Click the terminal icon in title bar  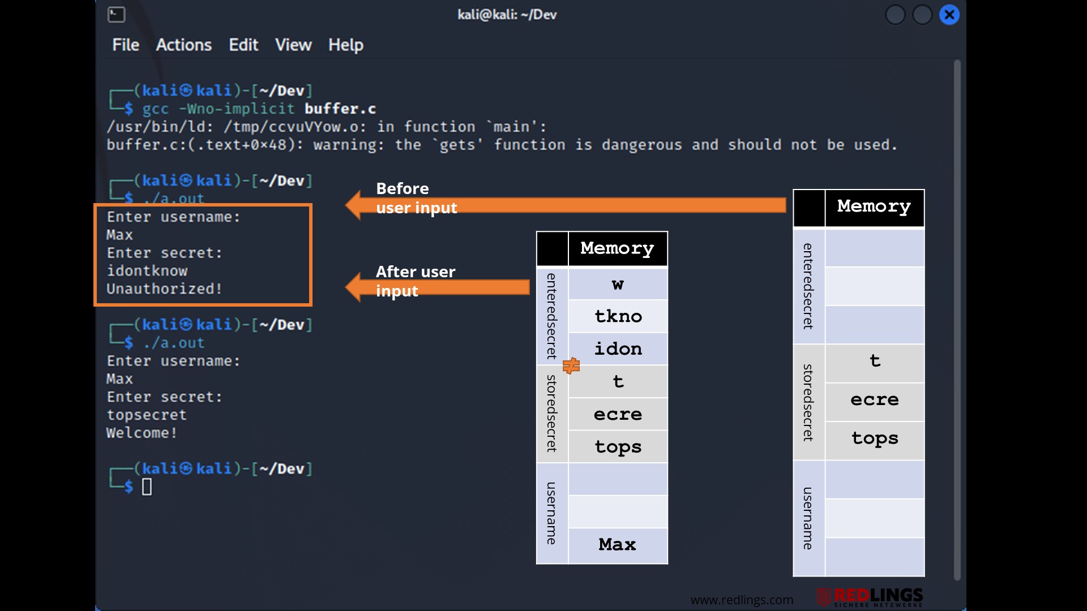(116, 15)
